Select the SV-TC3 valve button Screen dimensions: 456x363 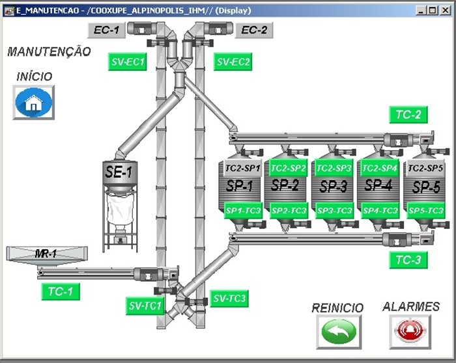point(230,299)
